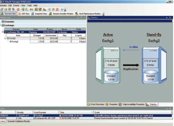This screenshot has height=126, width=174.
Task: Click the Stand-By Exchg2 server graphic
Action: [x=154, y=65]
